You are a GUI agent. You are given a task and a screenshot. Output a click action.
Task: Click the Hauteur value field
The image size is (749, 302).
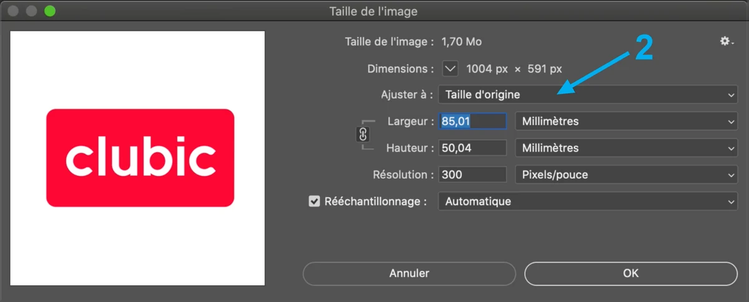[472, 148]
